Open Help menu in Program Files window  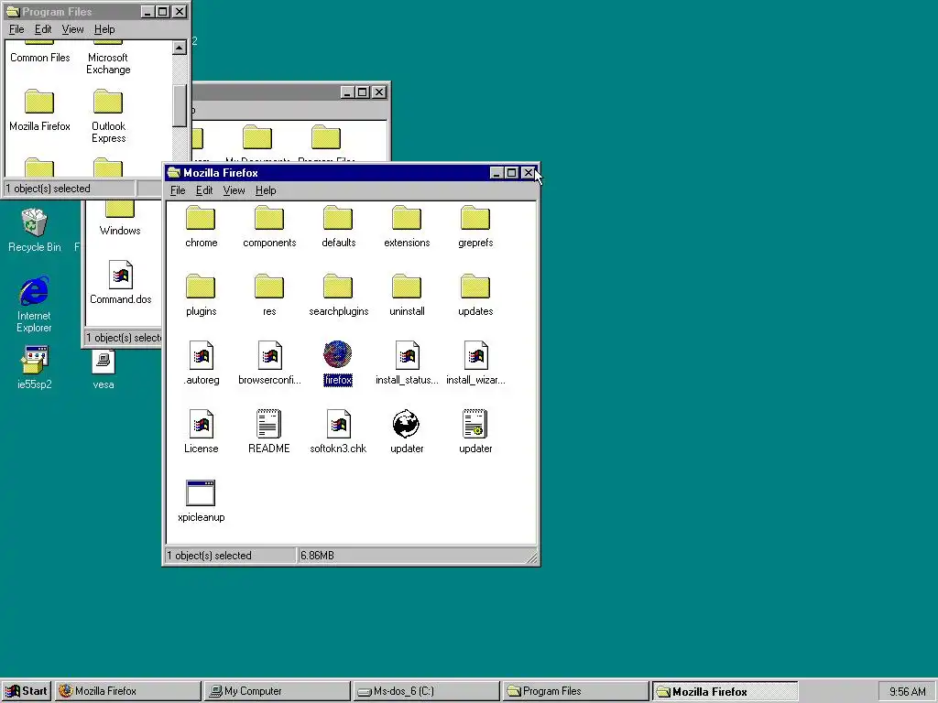104,29
